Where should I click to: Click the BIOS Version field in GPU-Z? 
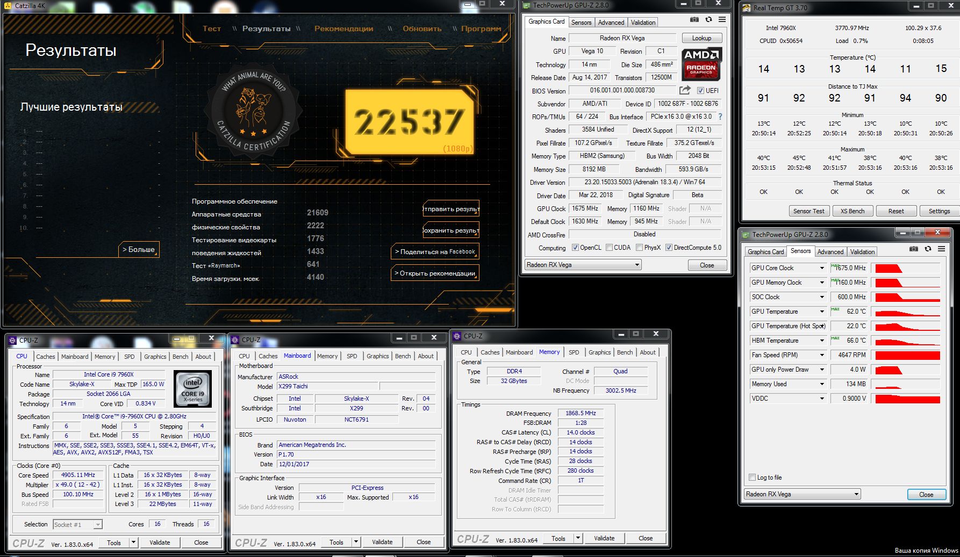(x=622, y=90)
